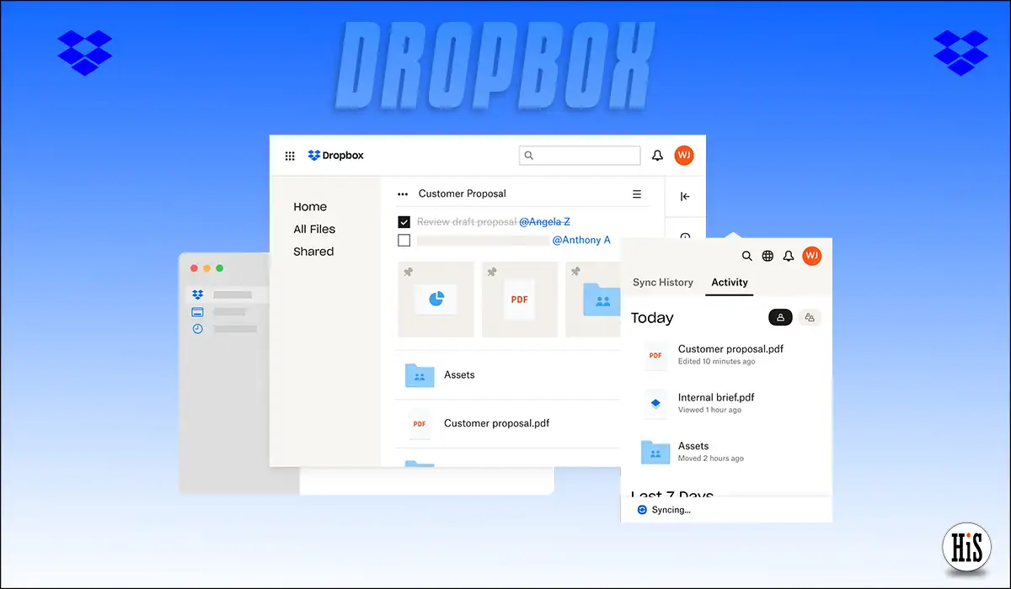The width and height of the screenshot is (1011, 589).
Task: Click the Dropbox logo in main window header
Action: pyautogui.click(x=336, y=156)
